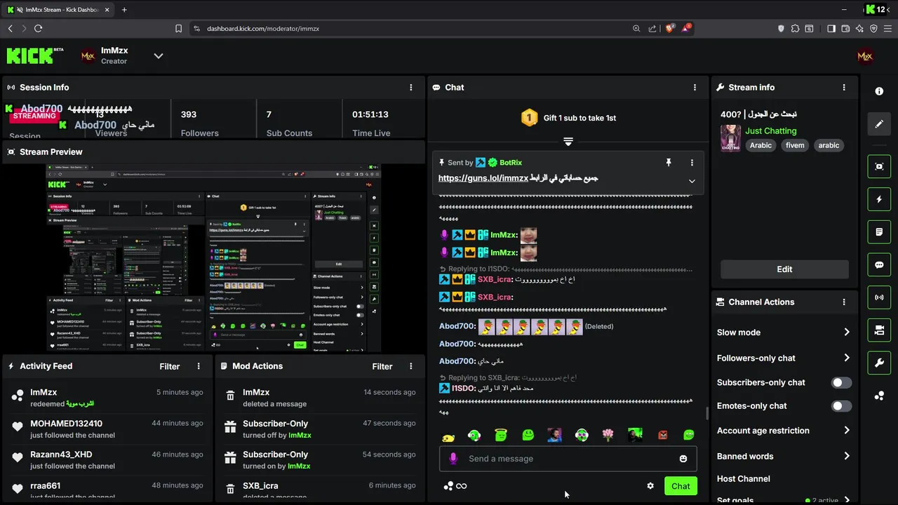Click Razann43_XHD in Activity Feed

tap(61, 454)
